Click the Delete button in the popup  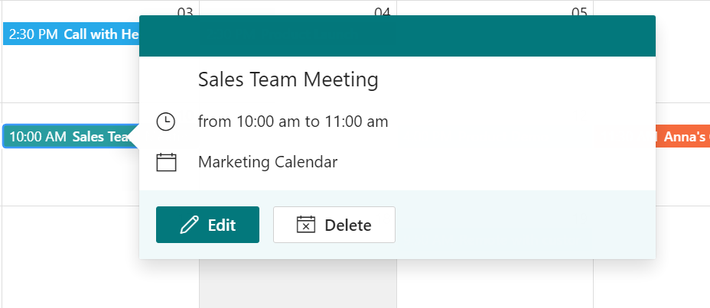334,225
